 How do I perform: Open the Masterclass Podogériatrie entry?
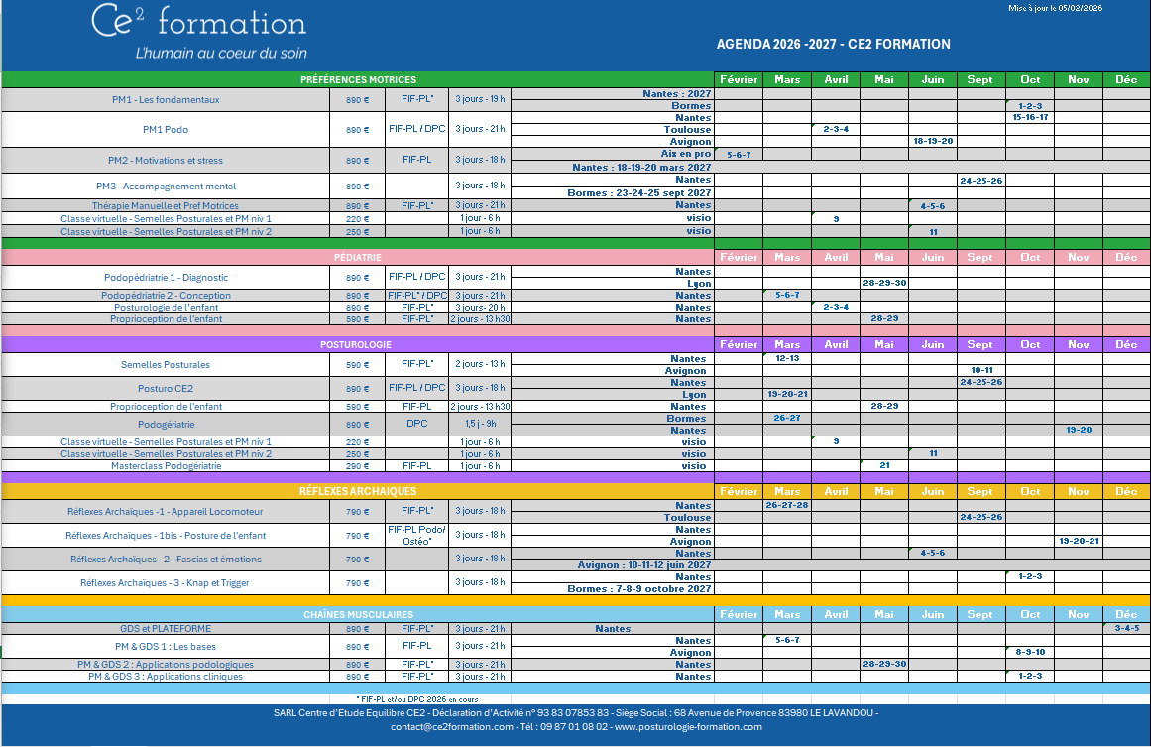(x=166, y=466)
